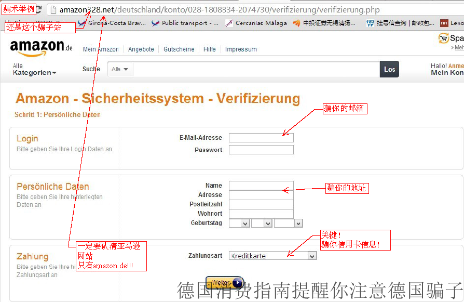Image resolution: width=464 pixels, height=302 pixels.
Task: Click the shopping cart icon
Action: tap(443, 38)
